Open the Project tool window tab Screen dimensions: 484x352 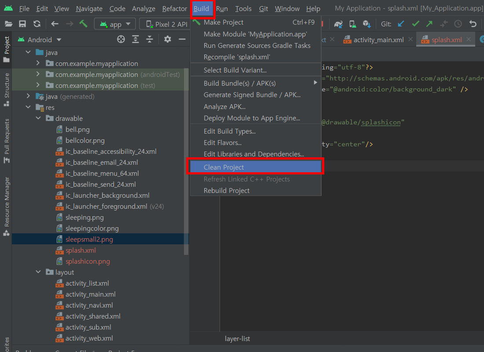7,49
